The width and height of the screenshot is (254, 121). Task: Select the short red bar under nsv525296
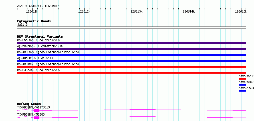pyautogui.click(x=242, y=79)
